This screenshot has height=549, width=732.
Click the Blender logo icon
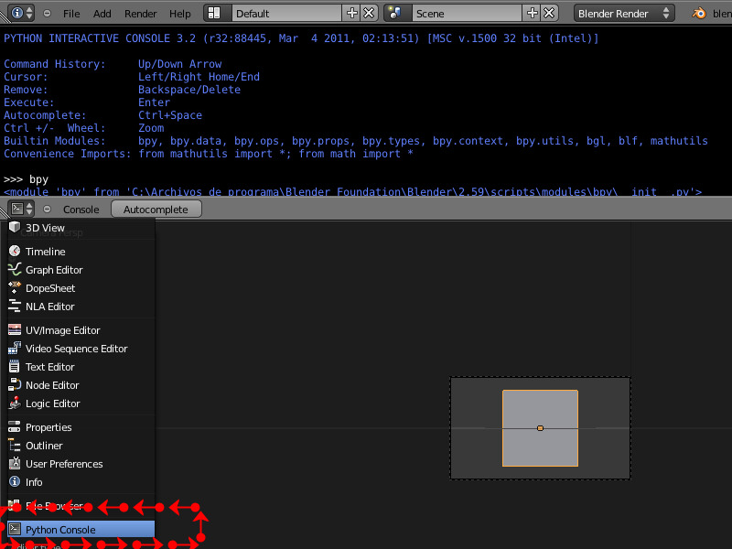pos(699,13)
